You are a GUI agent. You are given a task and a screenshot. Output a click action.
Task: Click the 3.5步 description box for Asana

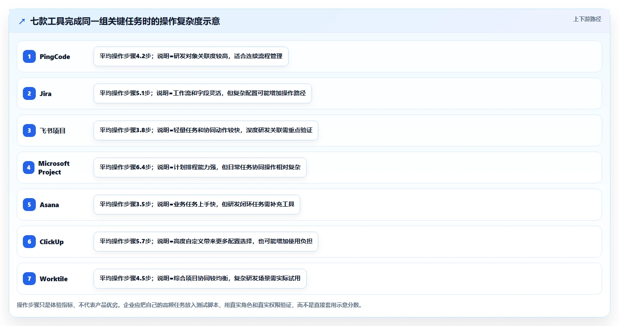pos(197,205)
